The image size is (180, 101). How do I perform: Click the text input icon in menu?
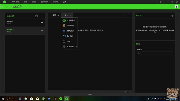pyautogui.click(x=64, y=31)
